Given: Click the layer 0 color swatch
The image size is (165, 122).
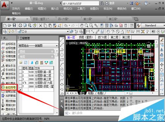Looking at the screenshot, I should pyautogui.click(x=23, y=32).
